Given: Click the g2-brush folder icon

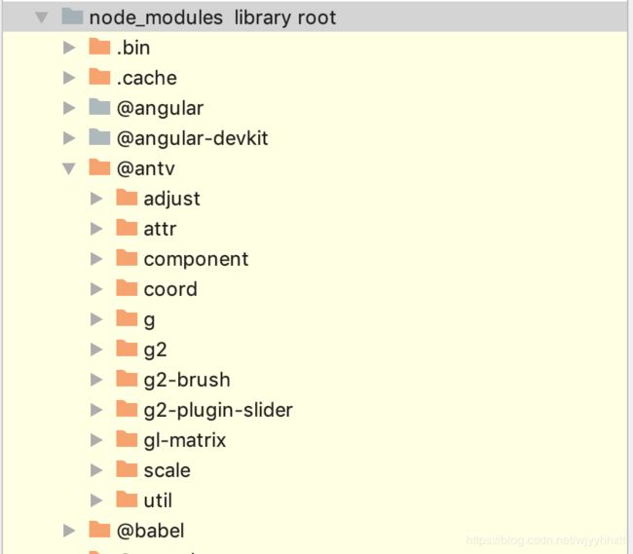Looking at the screenshot, I should [127, 379].
